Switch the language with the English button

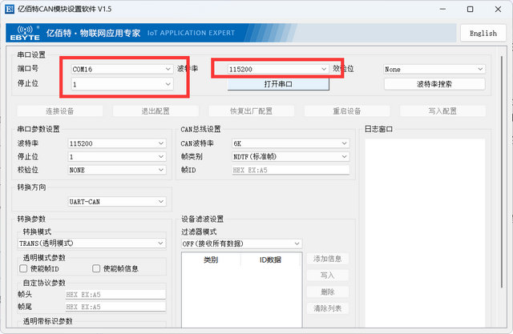(483, 33)
